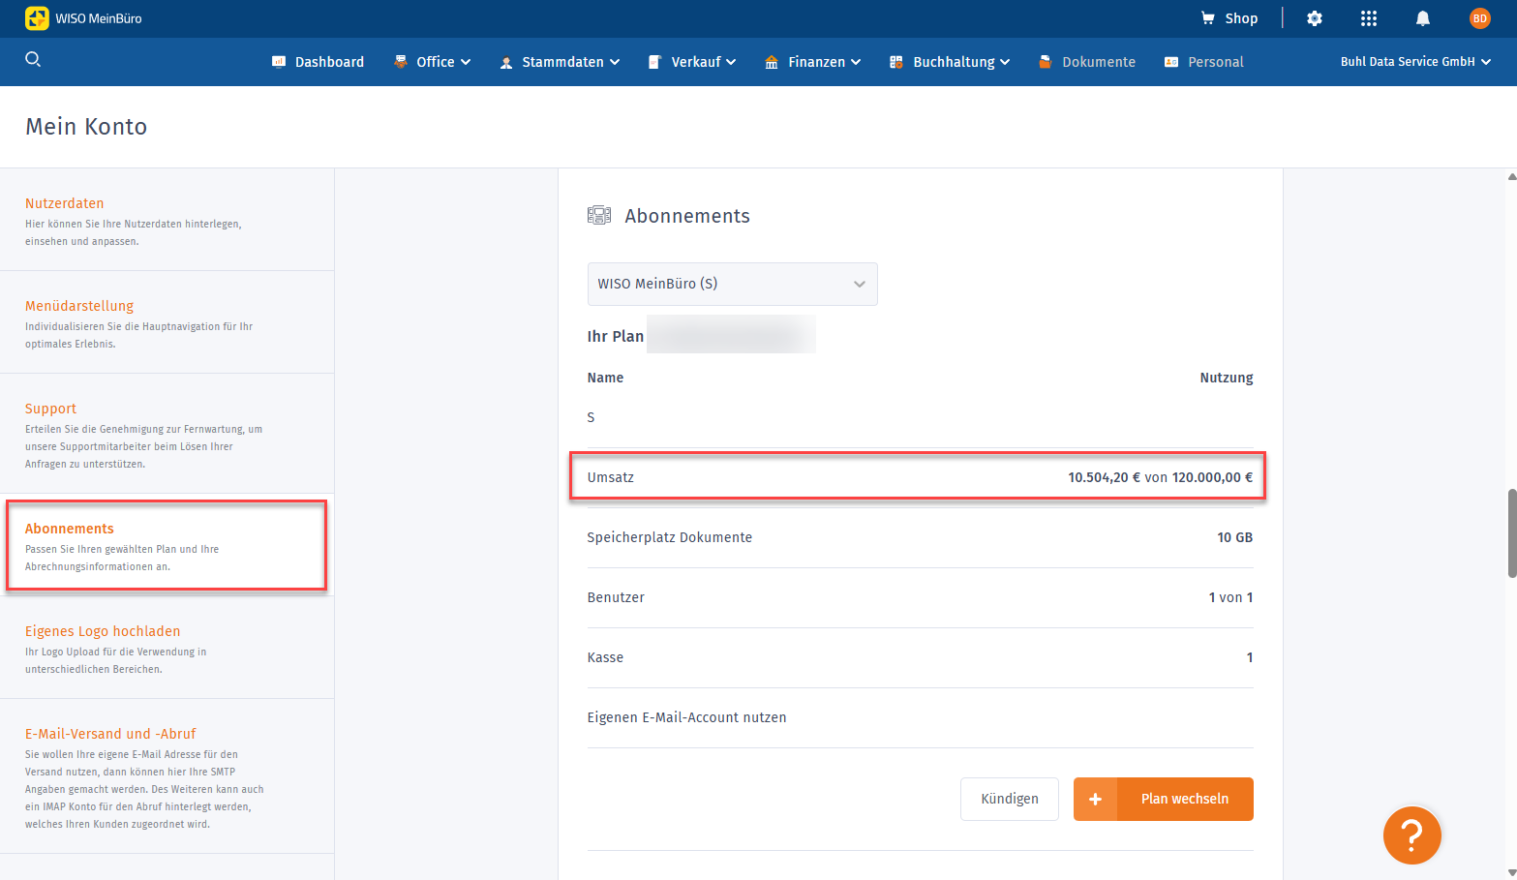This screenshot has width=1517, height=880.
Task: Click plus icon on Plan wechseln
Action: (1096, 799)
